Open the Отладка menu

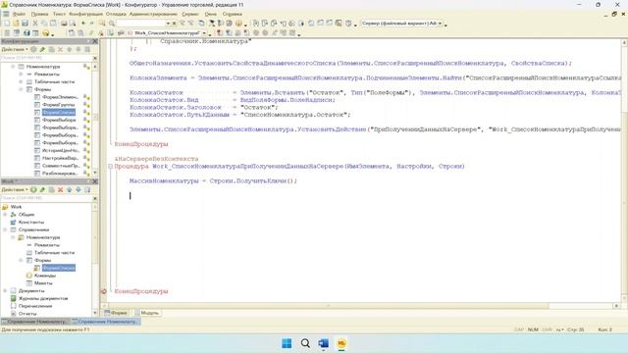tap(116, 14)
